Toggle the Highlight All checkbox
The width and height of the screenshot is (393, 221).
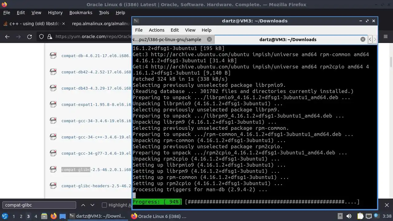coord(104,205)
